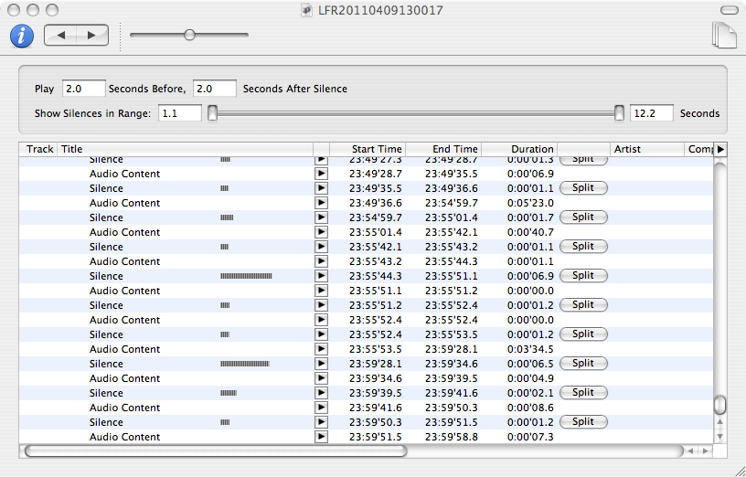Image resolution: width=746 pixels, height=477 pixels.
Task: Split at silence starting 23:59'50.3
Action: [583, 422]
